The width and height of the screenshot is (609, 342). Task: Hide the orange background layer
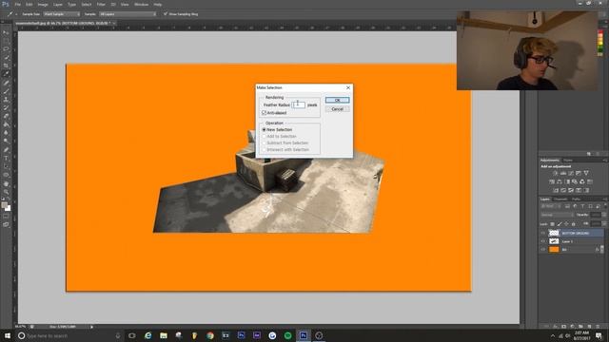543,249
